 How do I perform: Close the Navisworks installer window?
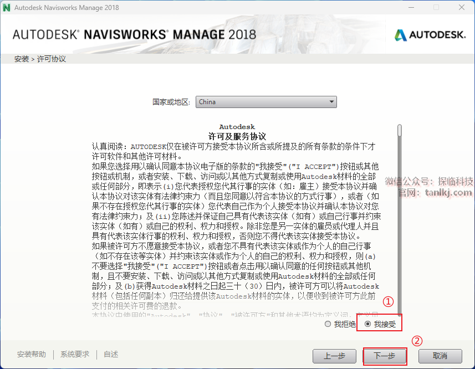pos(462,7)
